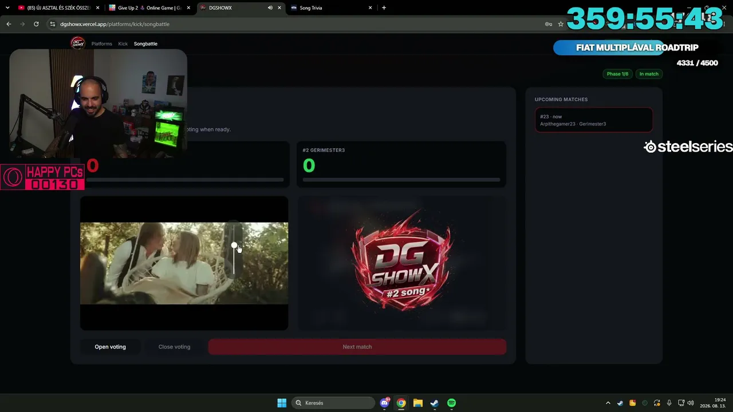Image resolution: width=733 pixels, height=412 pixels.
Task: Click the In match status badge
Action: click(x=649, y=74)
